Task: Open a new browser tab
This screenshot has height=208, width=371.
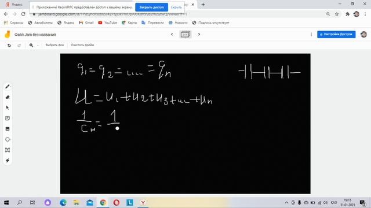Action: 203,5
